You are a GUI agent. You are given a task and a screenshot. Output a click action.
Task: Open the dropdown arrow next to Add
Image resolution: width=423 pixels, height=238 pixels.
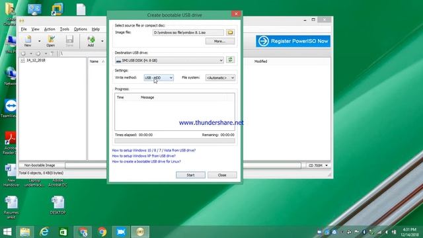tap(102, 41)
